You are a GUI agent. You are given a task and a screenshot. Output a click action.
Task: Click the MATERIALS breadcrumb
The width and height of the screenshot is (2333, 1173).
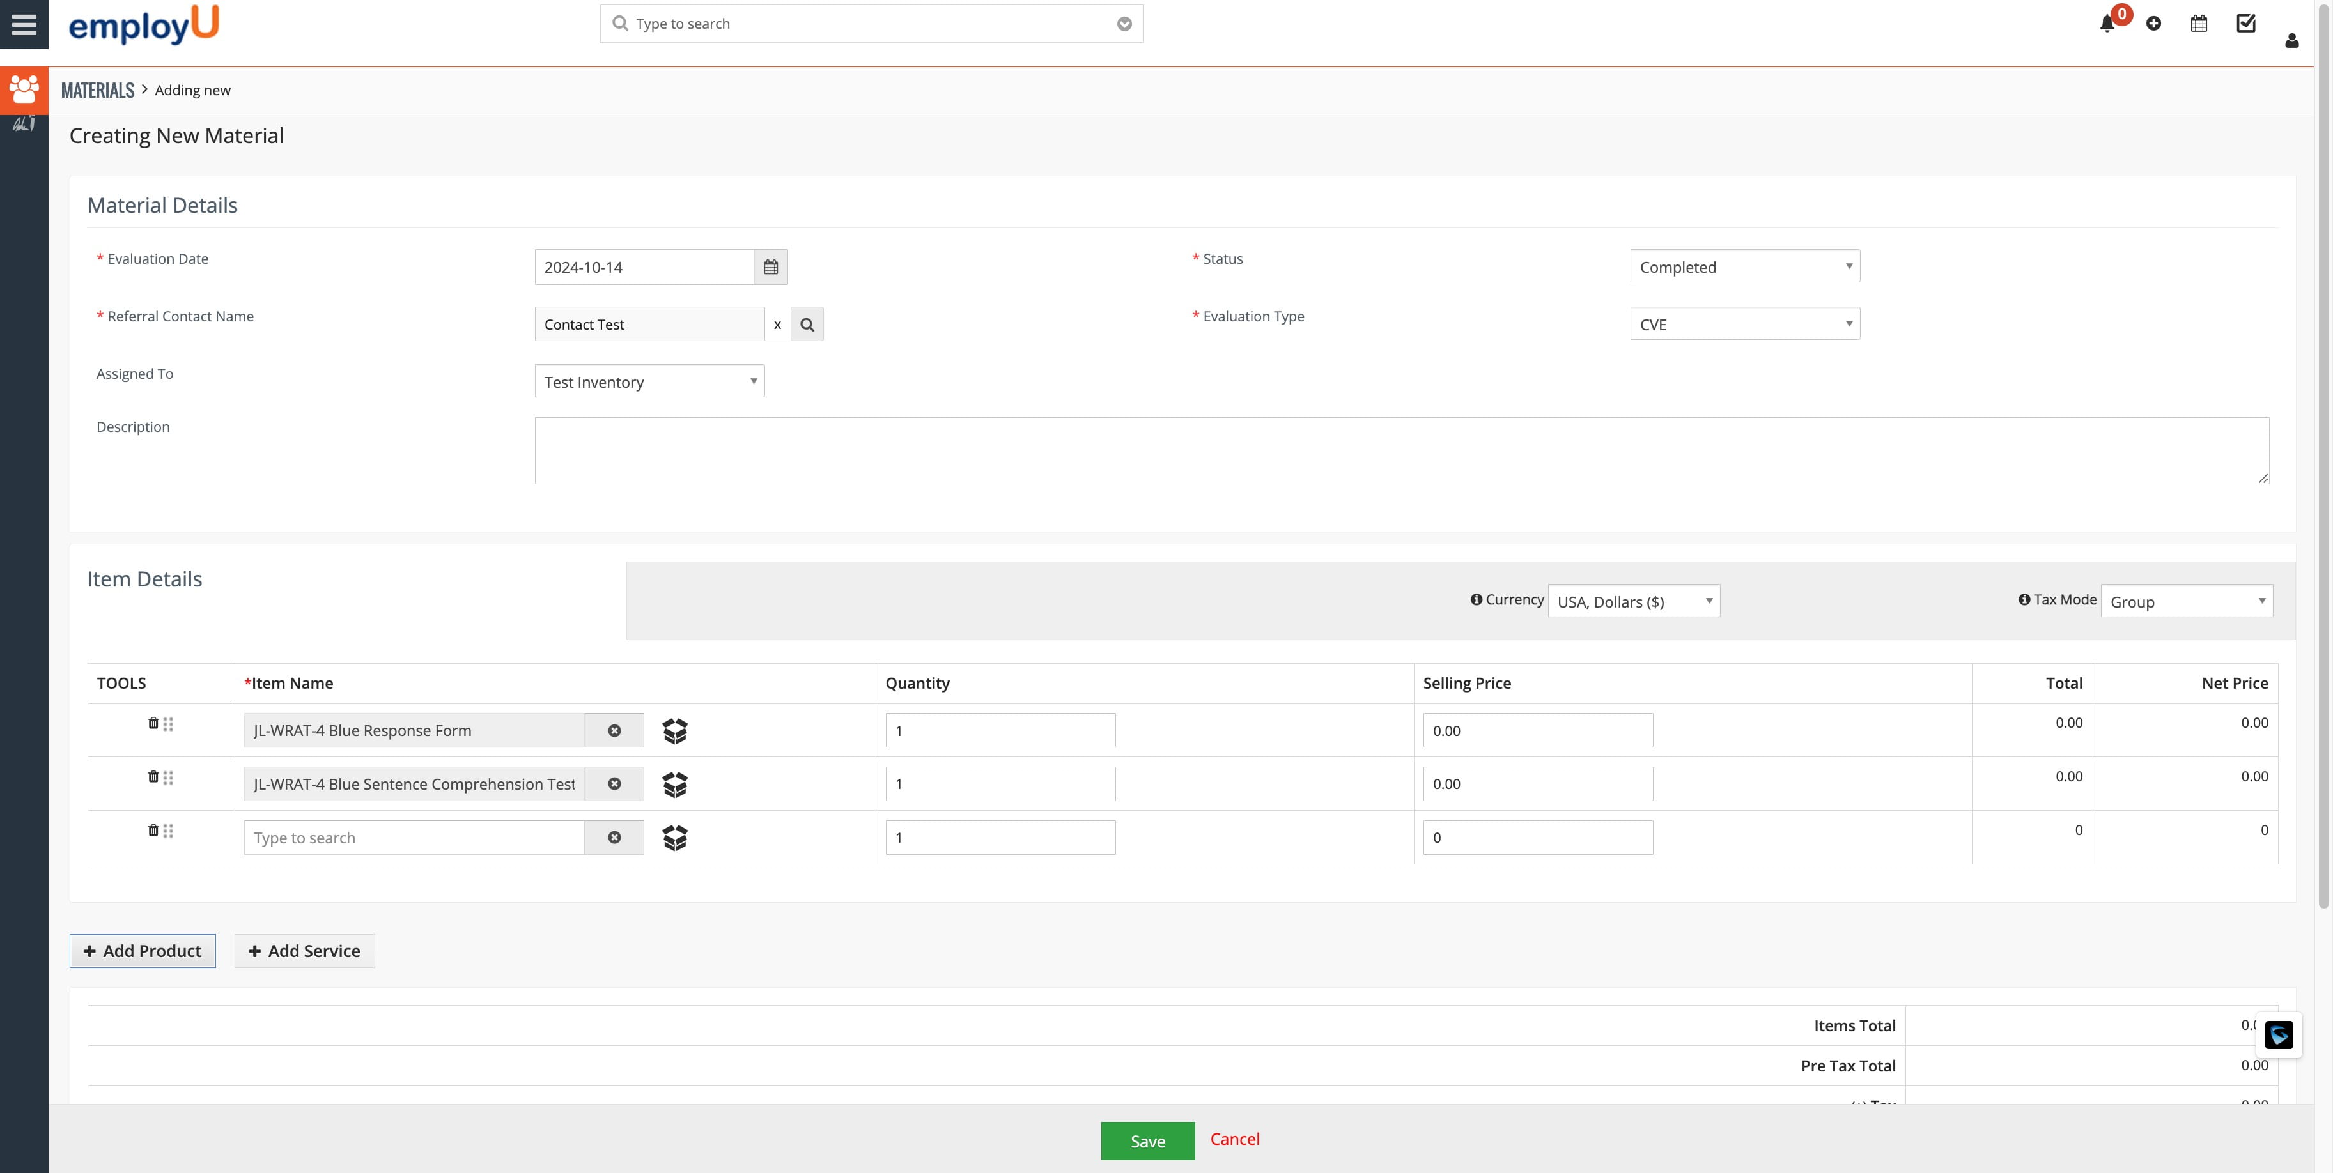pyautogui.click(x=98, y=91)
